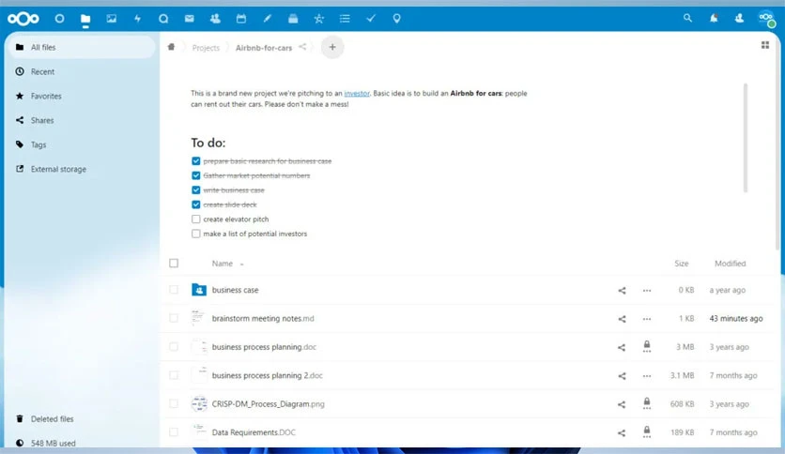Open the Contacts app in top bar
Viewport: 785px width, 454px height.
(x=215, y=19)
